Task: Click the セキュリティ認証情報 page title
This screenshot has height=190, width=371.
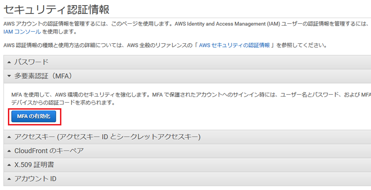Action: click(57, 9)
